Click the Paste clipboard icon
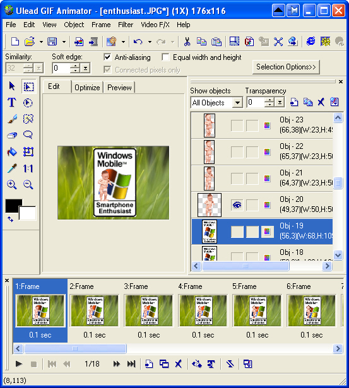This screenshot has height=388, width=349. (x=216, y=42)
